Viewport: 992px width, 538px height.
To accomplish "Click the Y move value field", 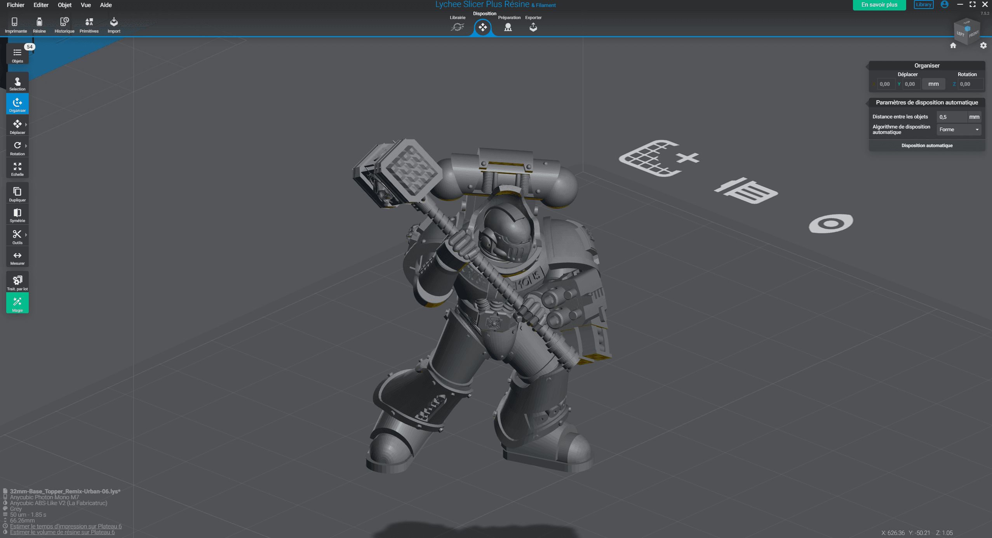I will pos(911,84).
